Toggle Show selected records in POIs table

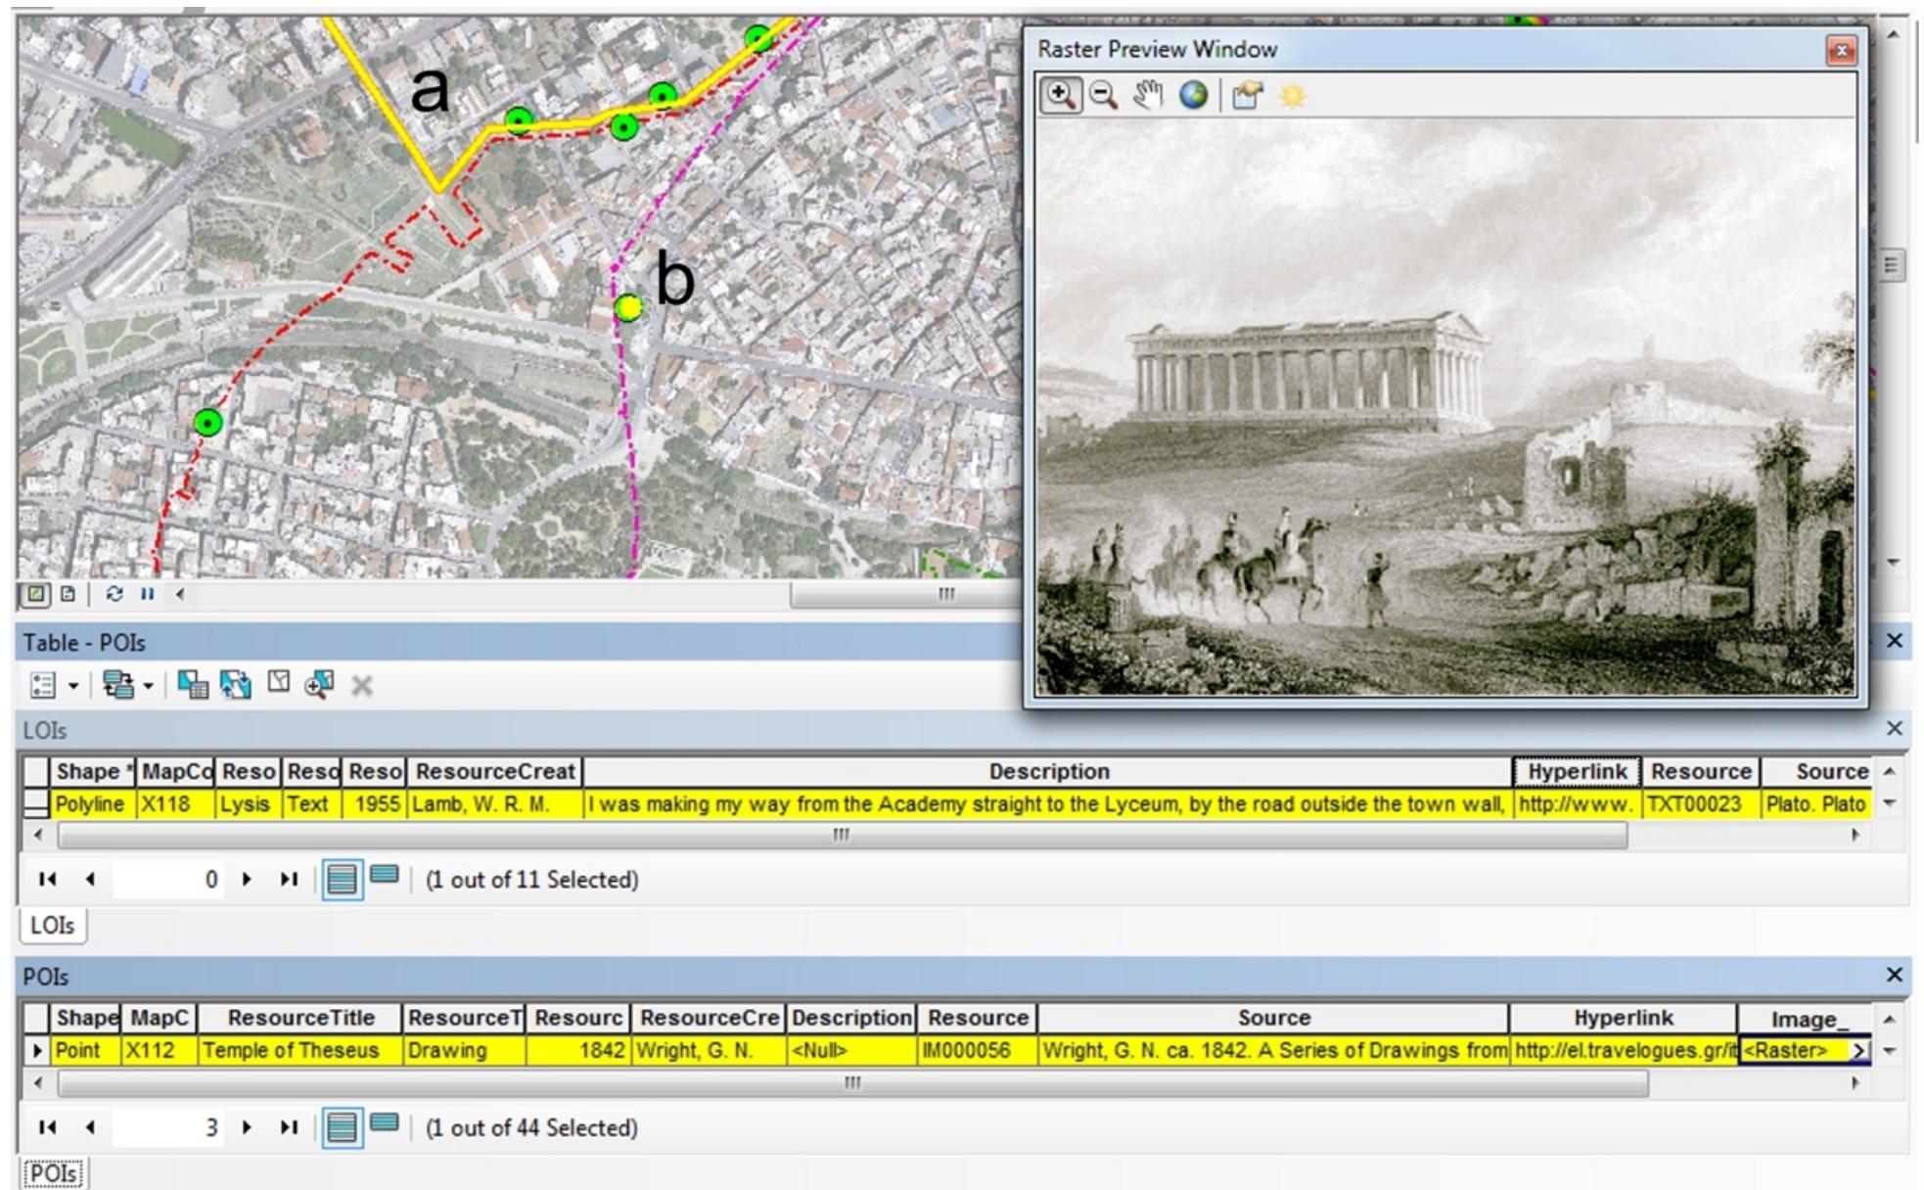tap(385, 1123)
